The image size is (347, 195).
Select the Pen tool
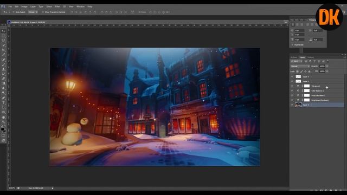tap(3, 98)
